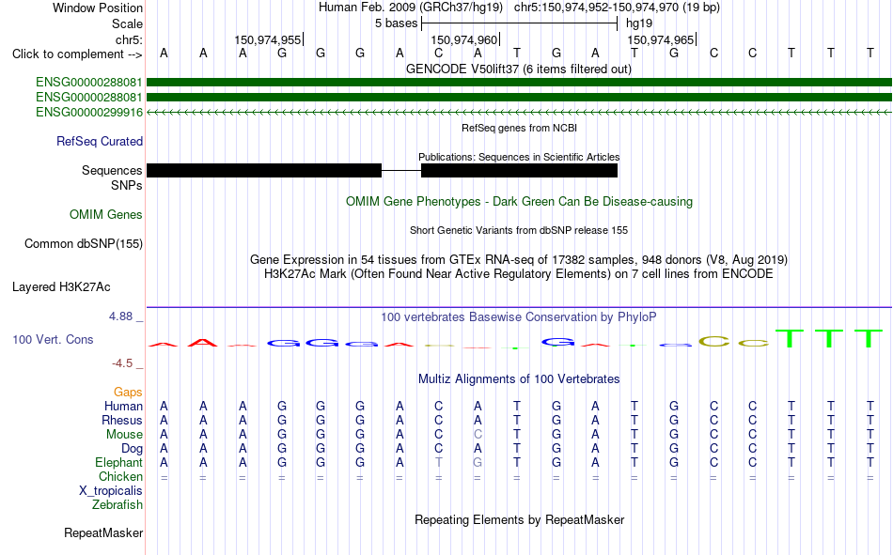Click position text chr5:150,974,952-150,974,970 (19 bp)
The width and height of the screenshot is (893, 555).
pos(617,8)
